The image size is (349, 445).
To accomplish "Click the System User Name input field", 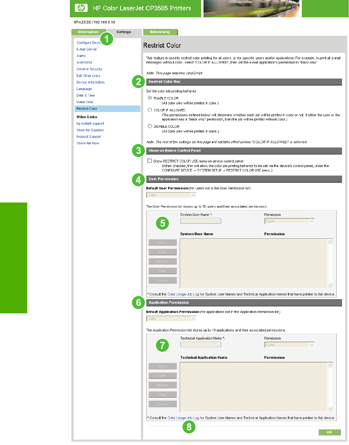I will 201,221.
